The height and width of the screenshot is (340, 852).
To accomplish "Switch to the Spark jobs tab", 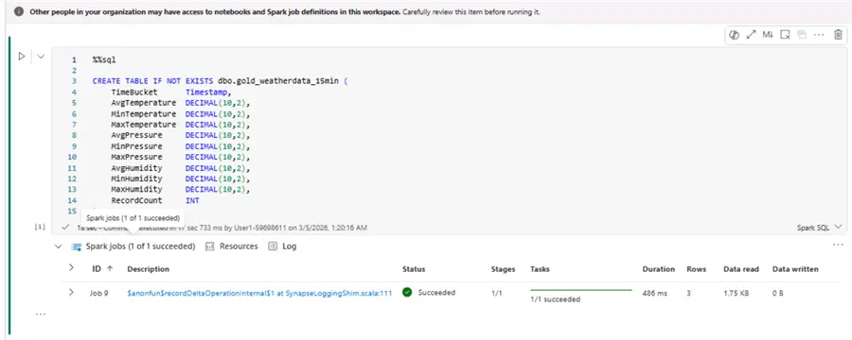I will point(133,246).
